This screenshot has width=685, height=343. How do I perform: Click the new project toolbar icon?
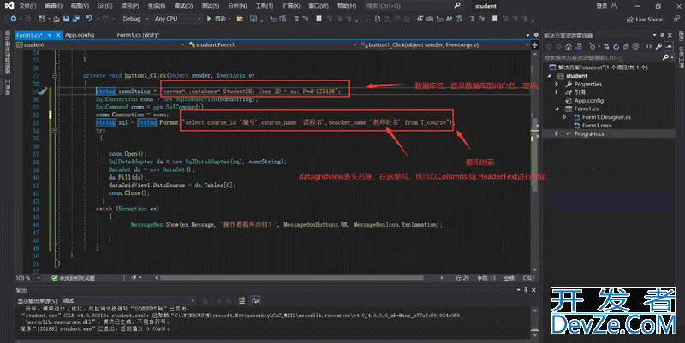pos(41,19)
